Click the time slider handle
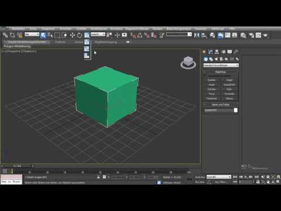Viewport: 281px width, 211px height. click(18, 166)
